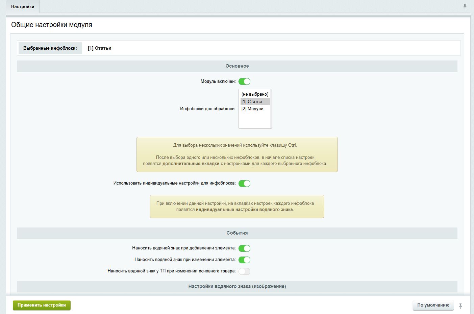Toggle individual settings for infoblocks
Viewport: 474px width, 314px height.
pos(244,184)
